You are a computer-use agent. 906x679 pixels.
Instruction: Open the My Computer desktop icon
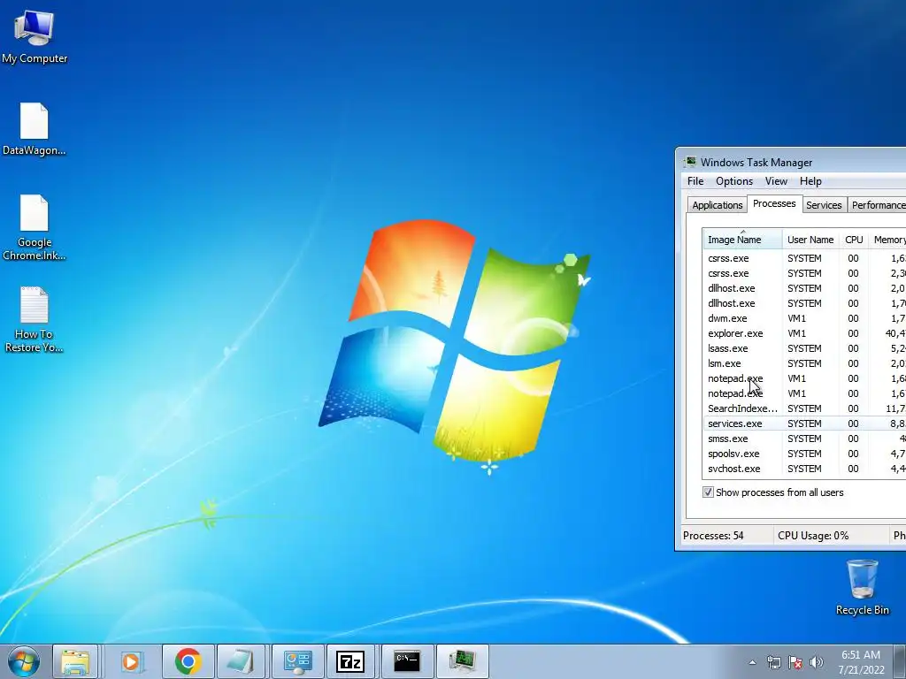(x=35, y=37)
